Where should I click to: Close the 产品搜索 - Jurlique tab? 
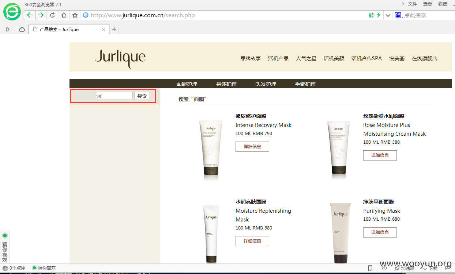104,30
